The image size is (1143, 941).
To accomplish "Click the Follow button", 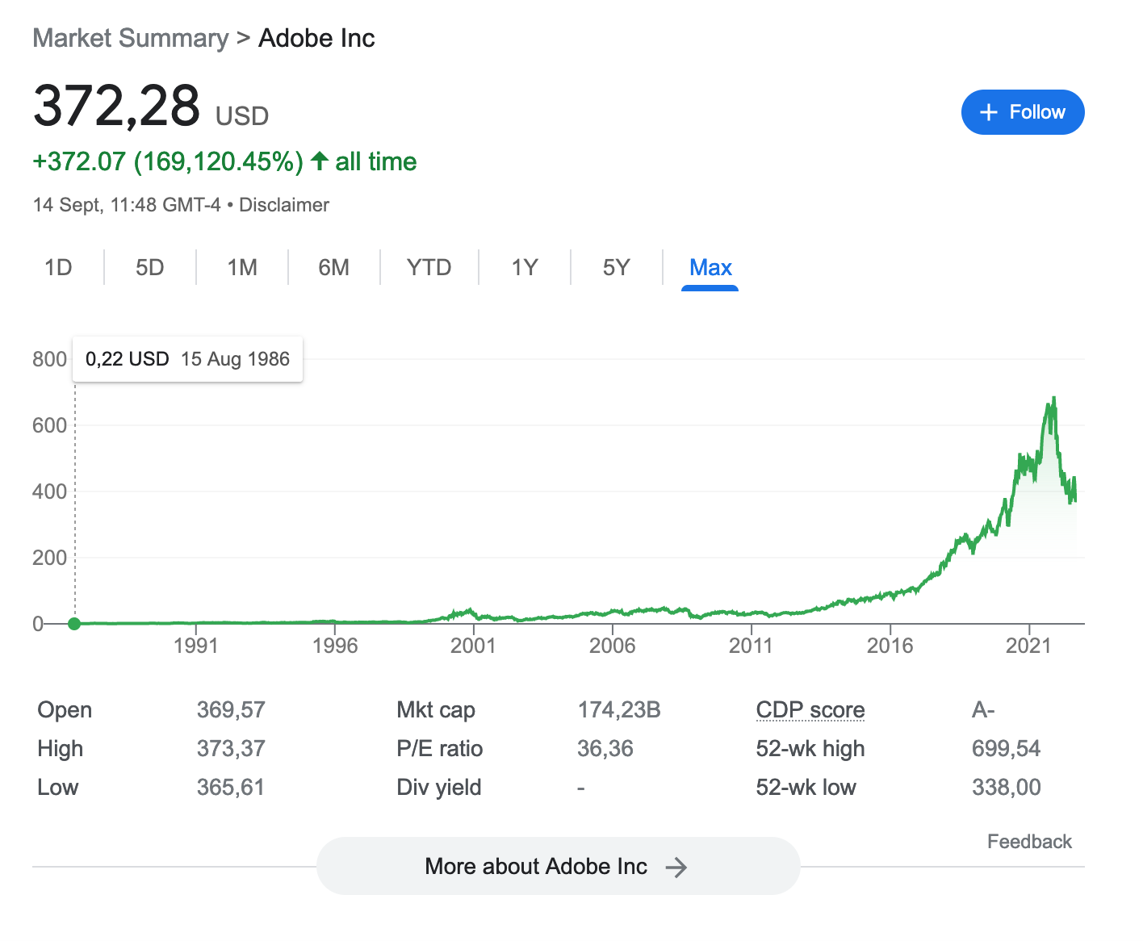I will (1023, 112).
